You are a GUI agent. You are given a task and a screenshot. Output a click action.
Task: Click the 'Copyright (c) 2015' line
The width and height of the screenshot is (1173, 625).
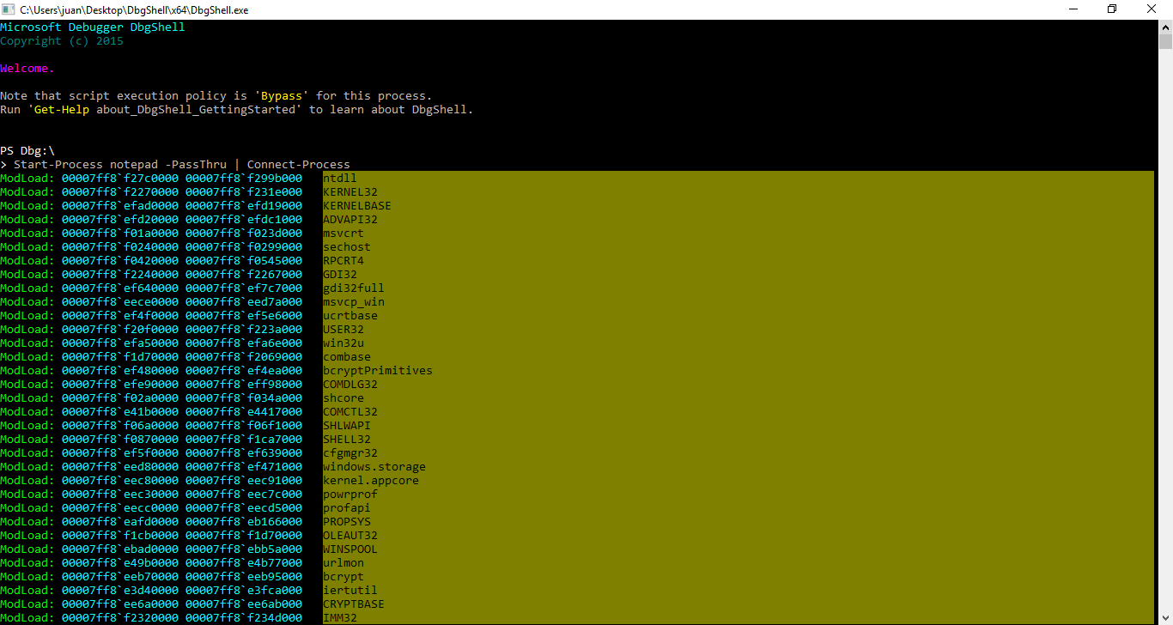[62, 41]
